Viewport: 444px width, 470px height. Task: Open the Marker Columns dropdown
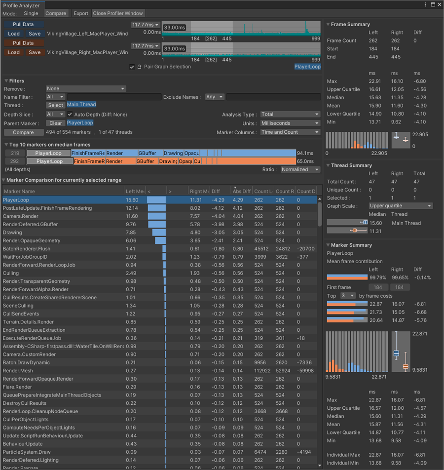[290, 132]
